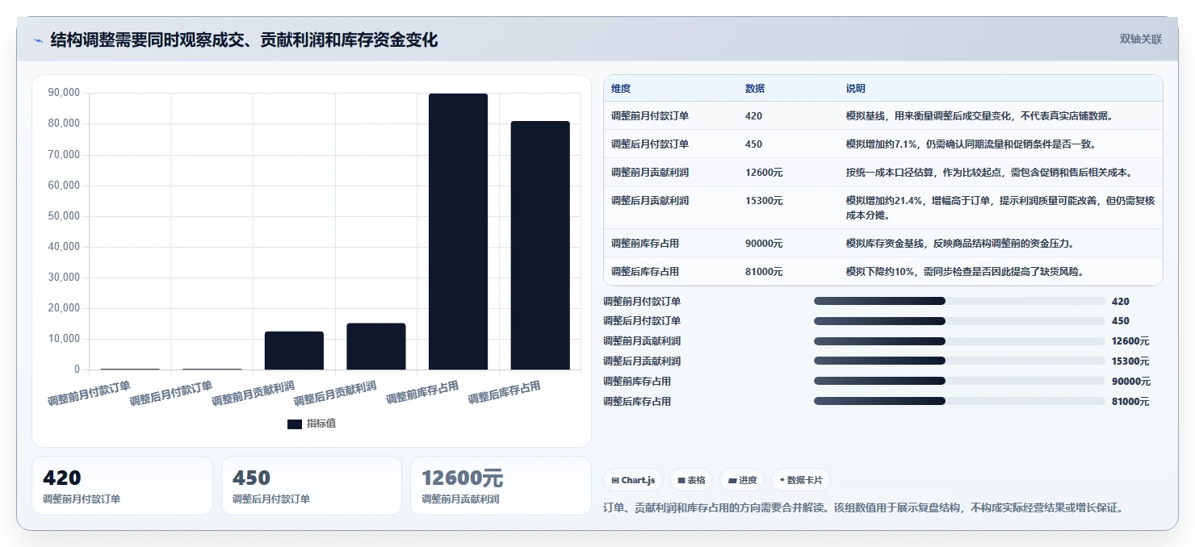
Task: Click the 调整前库存占用 x-axis label
Action: click(x=422, y=392)
